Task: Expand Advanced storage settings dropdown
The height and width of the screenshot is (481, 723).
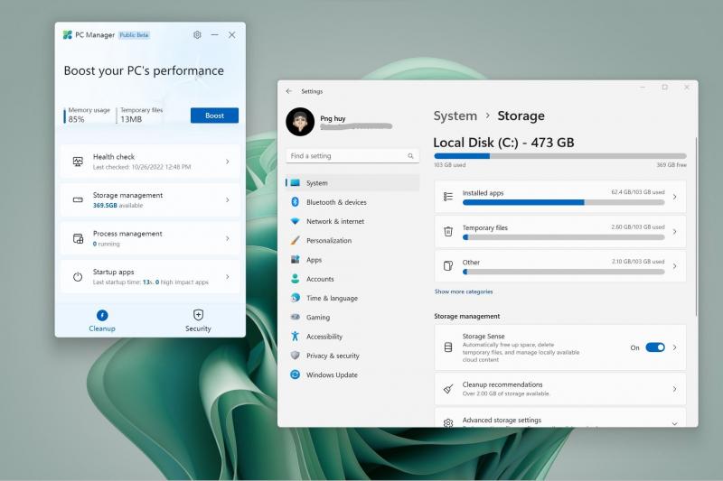Action: (674, 423)
